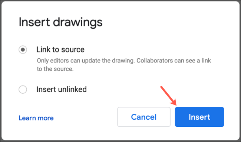Click the word drawings in the heading
241x142 pixels.
[77, 23]
